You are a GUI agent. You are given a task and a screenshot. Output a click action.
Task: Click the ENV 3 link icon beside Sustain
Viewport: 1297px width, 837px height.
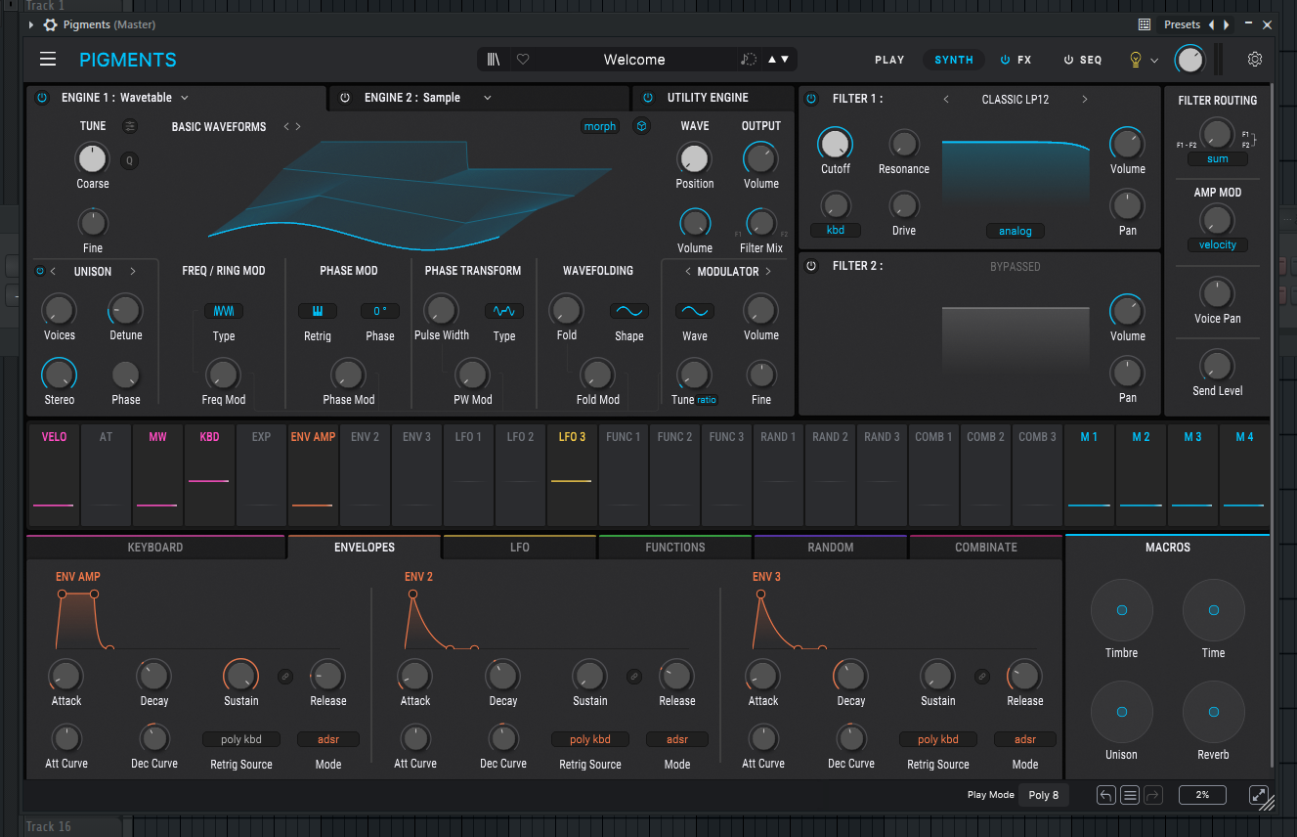982,676
